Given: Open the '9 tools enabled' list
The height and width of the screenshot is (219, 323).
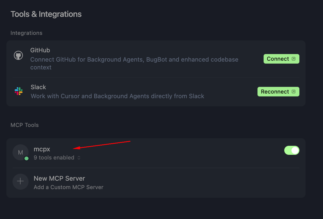Looking at the screenshot, I should tap(54, 158).
